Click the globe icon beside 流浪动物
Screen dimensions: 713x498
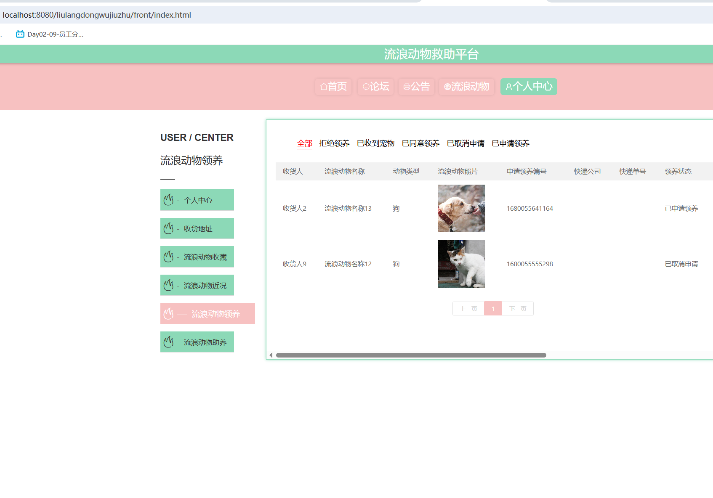click(447, 87)
